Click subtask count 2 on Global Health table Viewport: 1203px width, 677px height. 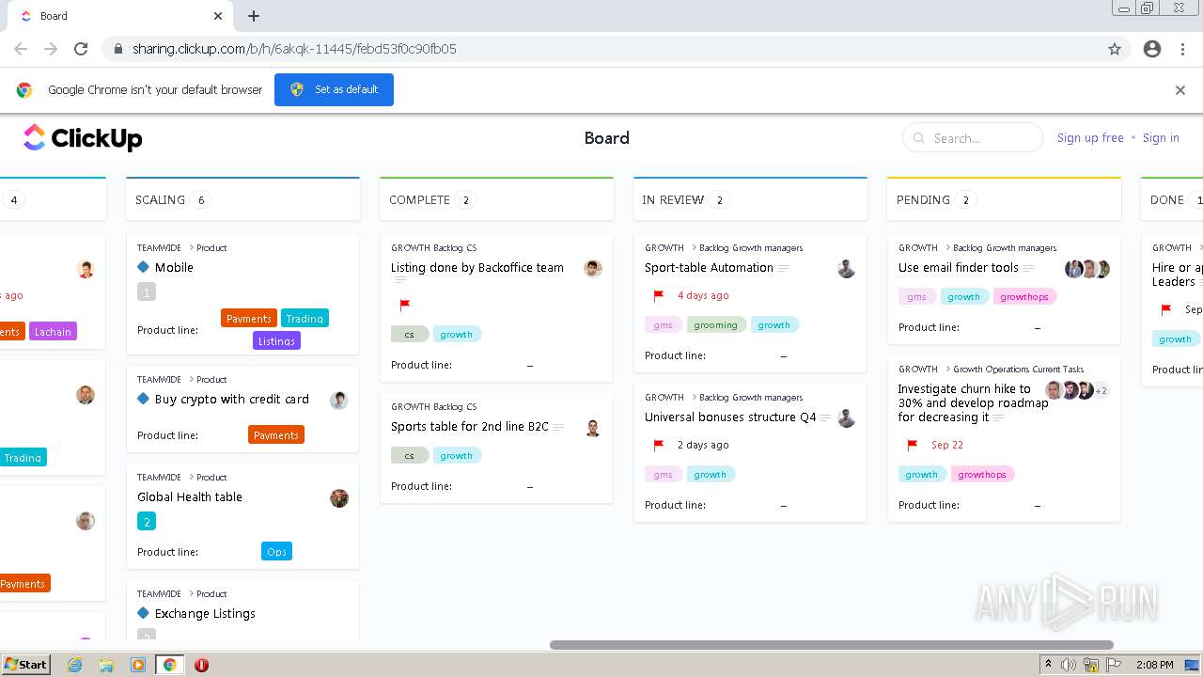click(x=147, y=522)
